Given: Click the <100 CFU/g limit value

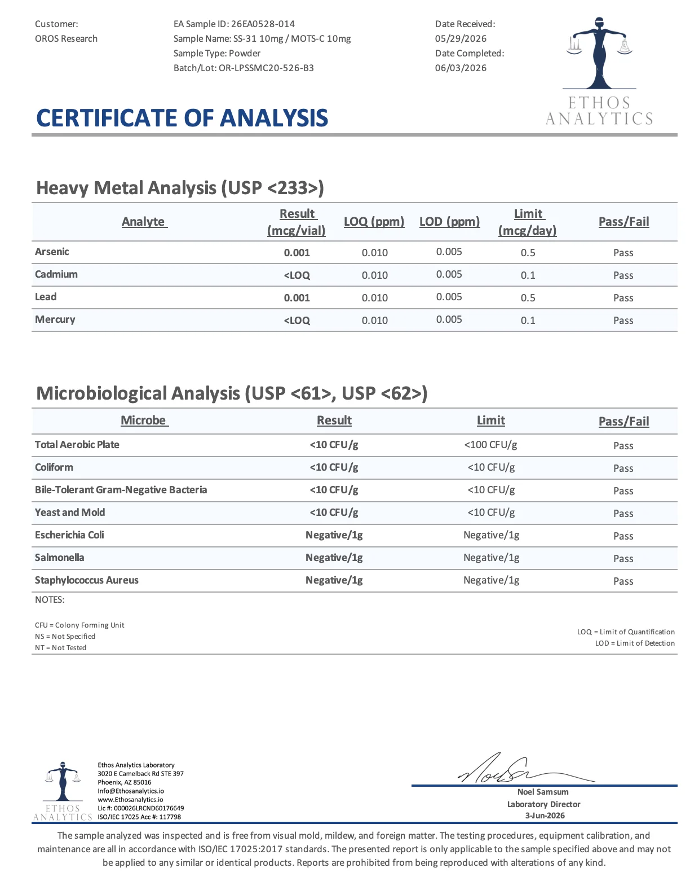Looking at the screenshot, I should pos(491,445).
